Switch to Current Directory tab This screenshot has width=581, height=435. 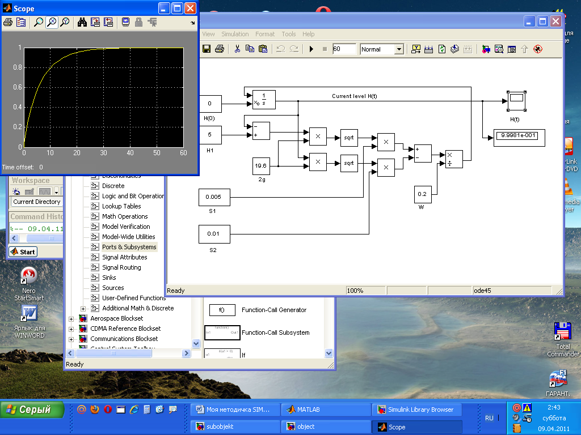[x=37, y=202]
